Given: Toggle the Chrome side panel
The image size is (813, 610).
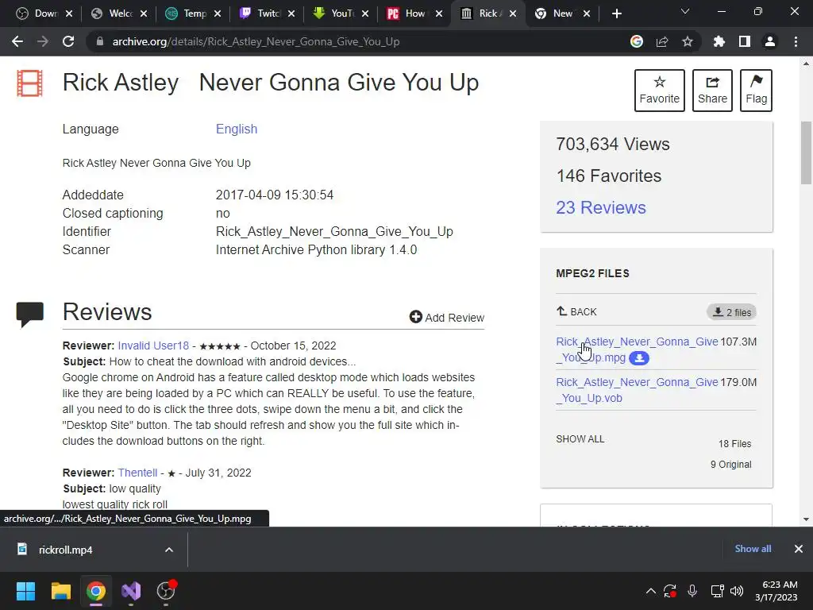Looking at the screenshot, I should click(745, 41).
